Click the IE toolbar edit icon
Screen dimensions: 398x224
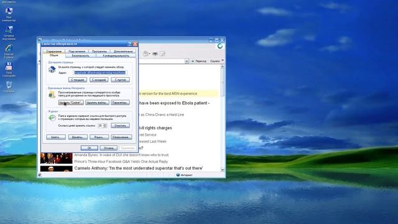pos(162,54)
